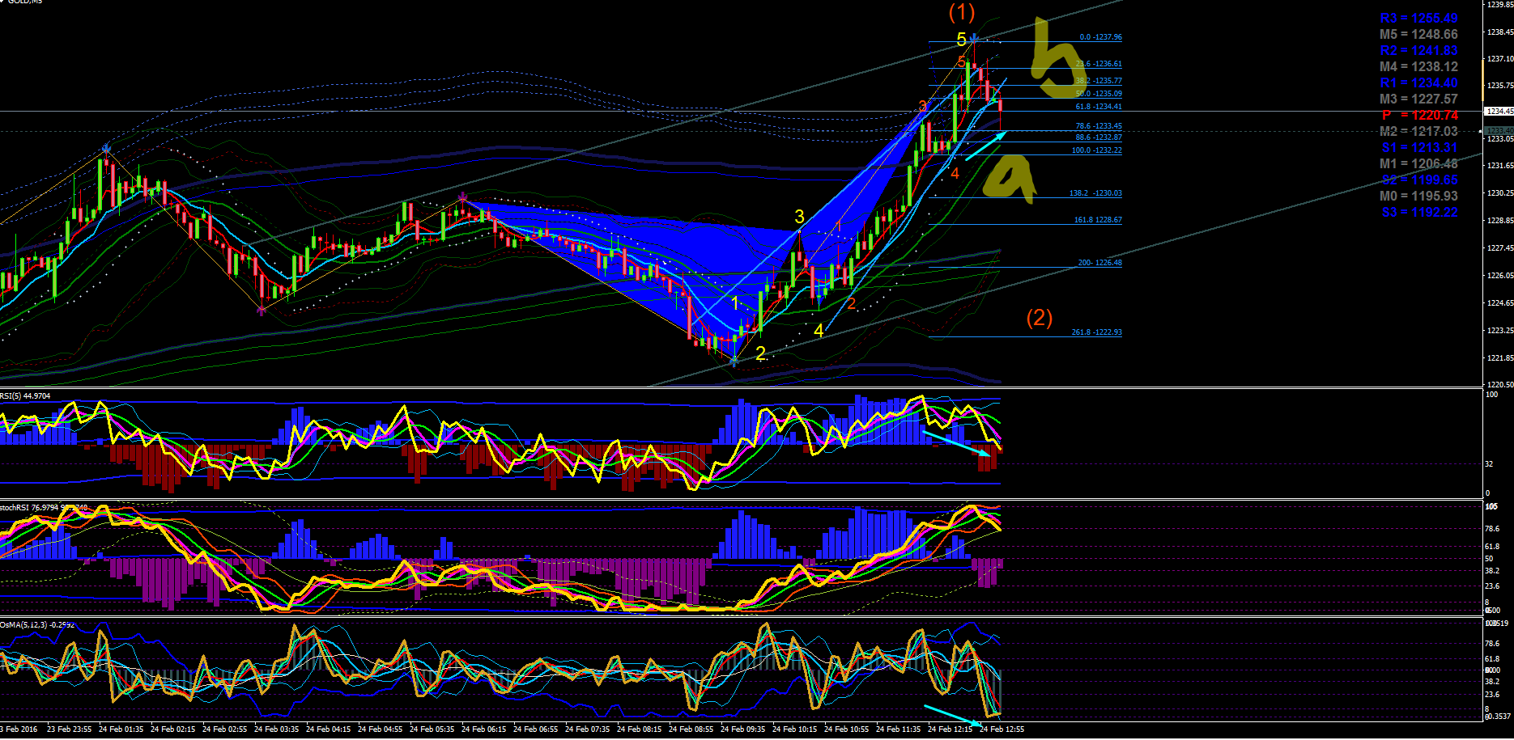Click the yellow wave 3 label

799,217
